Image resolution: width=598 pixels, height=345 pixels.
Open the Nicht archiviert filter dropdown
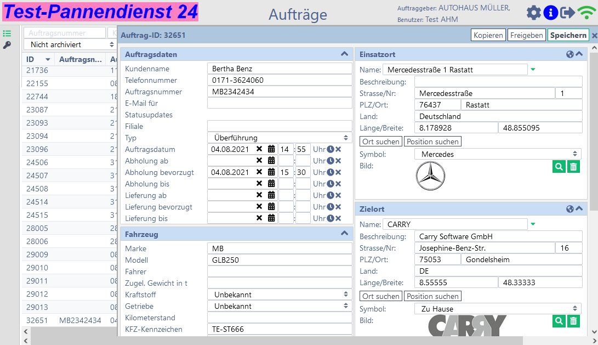pyautogui.click(x=70, y=44)
